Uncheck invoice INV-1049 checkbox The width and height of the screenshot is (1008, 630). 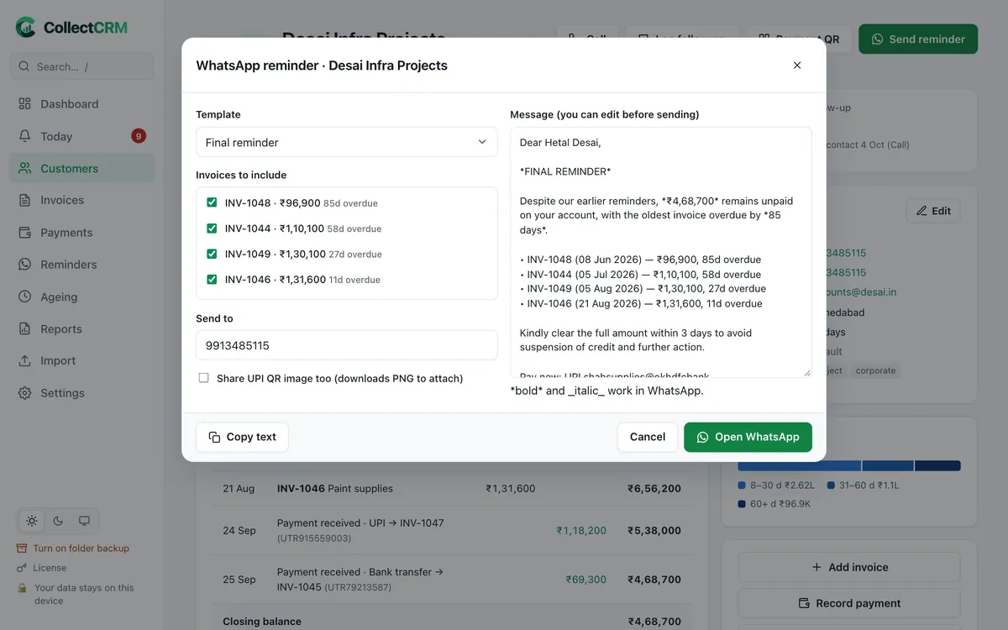(212, 254)
